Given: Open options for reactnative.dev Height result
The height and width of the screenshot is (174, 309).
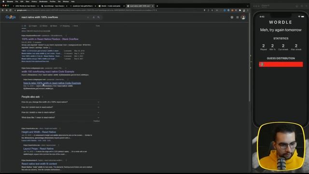Looking at the screenshot, I should 60,129.
